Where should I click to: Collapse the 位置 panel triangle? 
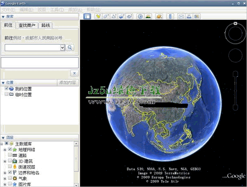3,83
